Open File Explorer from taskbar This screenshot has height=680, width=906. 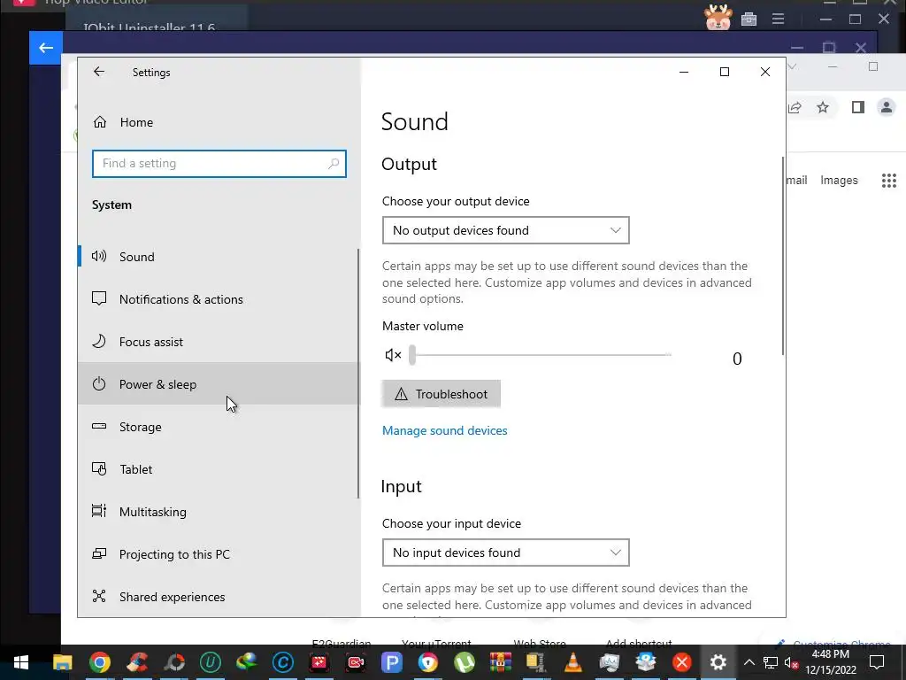[x=63, y=662]
